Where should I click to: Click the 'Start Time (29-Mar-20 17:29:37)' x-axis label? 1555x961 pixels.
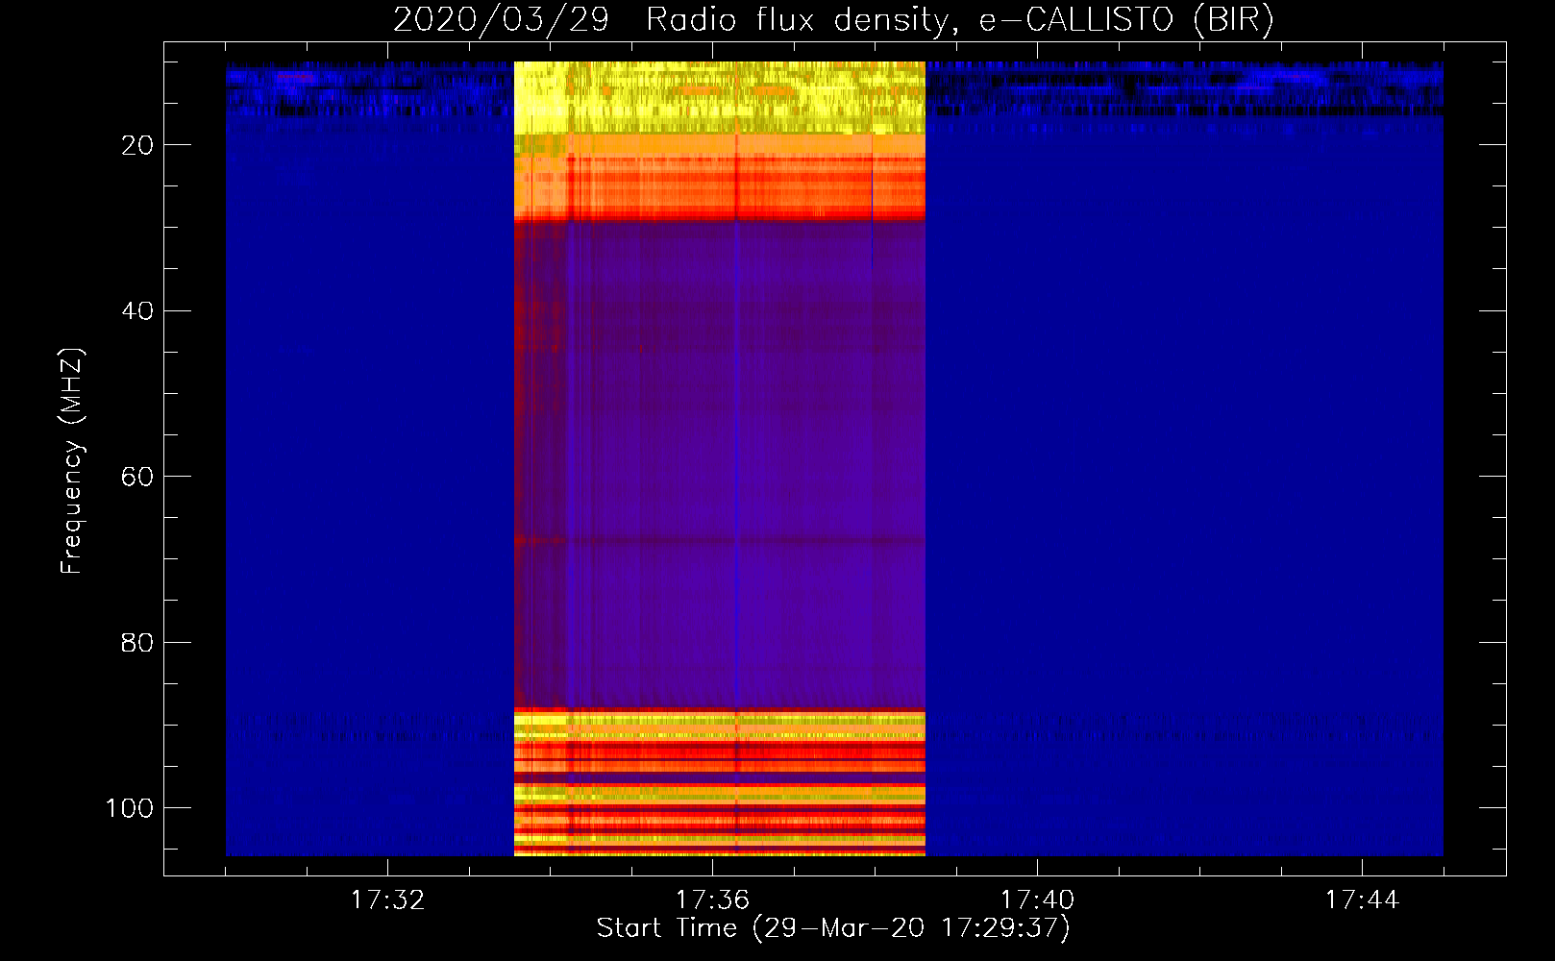tap(833, 928)
